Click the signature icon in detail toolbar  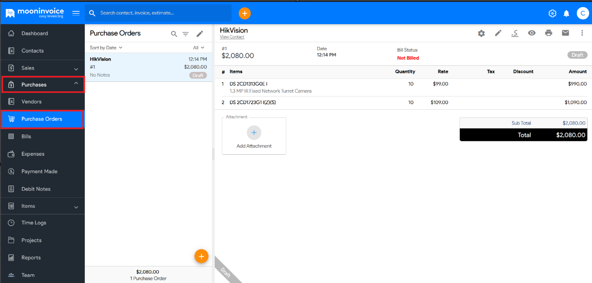pyautogui.click(x=515, y=33)
